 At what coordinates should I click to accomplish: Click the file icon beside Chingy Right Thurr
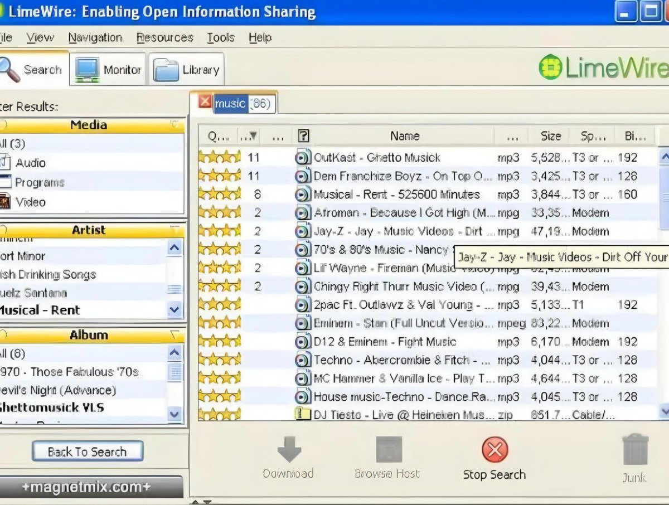point(302,287)
